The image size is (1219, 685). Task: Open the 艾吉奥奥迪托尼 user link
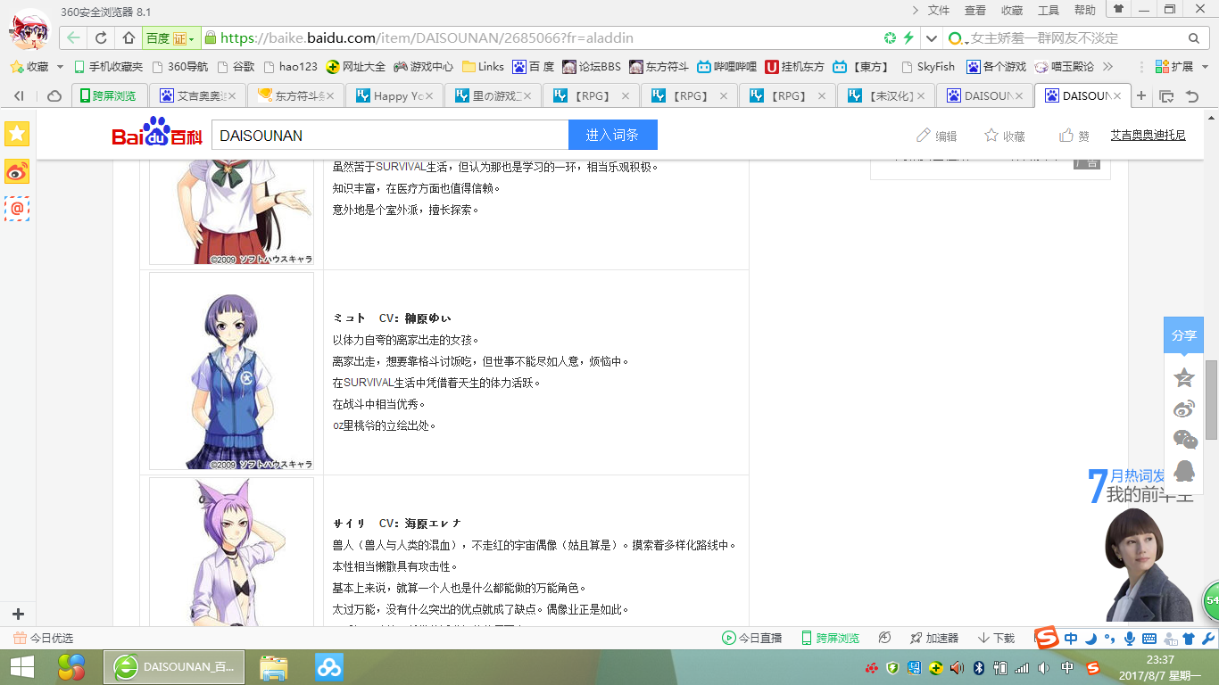pos(1148,135)
